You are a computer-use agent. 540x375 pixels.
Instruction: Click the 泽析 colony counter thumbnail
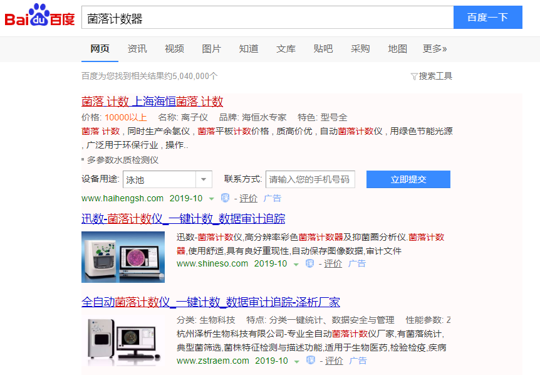[123, 340]
